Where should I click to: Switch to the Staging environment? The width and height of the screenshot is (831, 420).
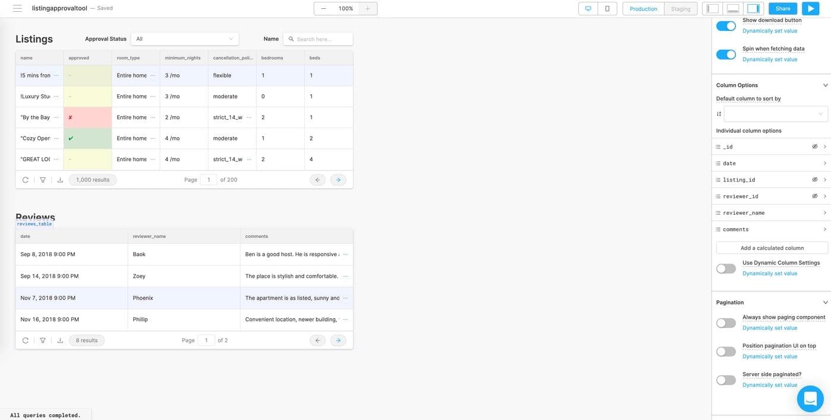[x=680, y=8]
